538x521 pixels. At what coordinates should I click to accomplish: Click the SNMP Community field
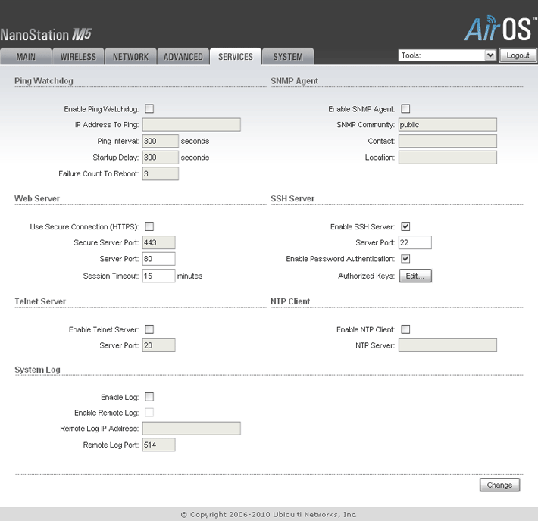point(448,124)
